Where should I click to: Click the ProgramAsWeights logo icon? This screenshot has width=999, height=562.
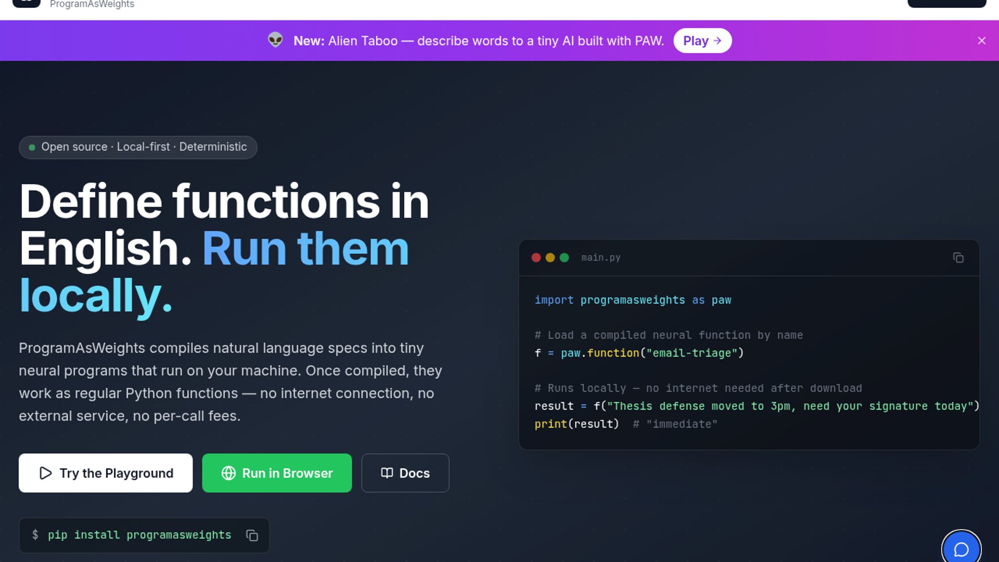pos(27,3)
